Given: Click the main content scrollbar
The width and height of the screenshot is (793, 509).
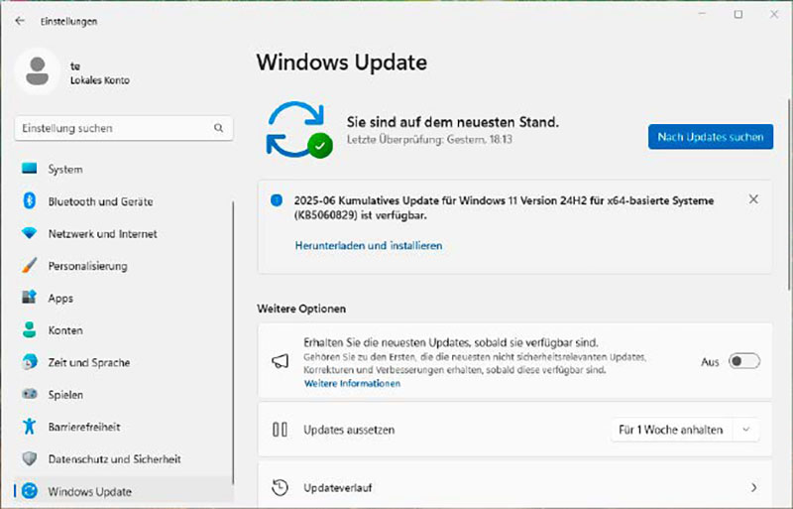Looking at the screenshot, I should coord(788,192).
